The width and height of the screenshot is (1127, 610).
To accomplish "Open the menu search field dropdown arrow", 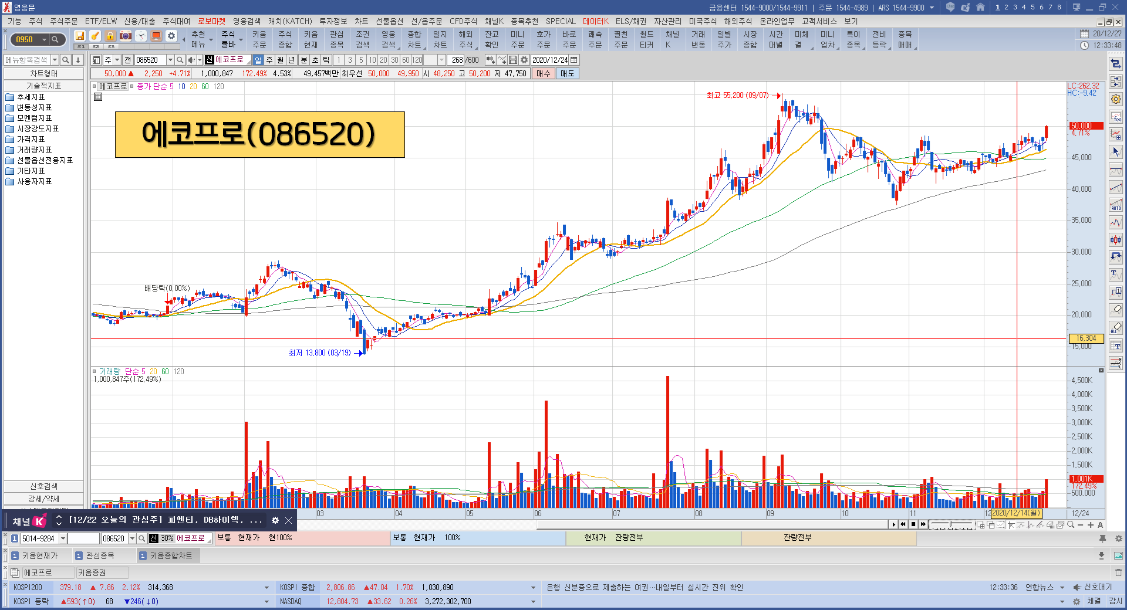I will 55,60.
